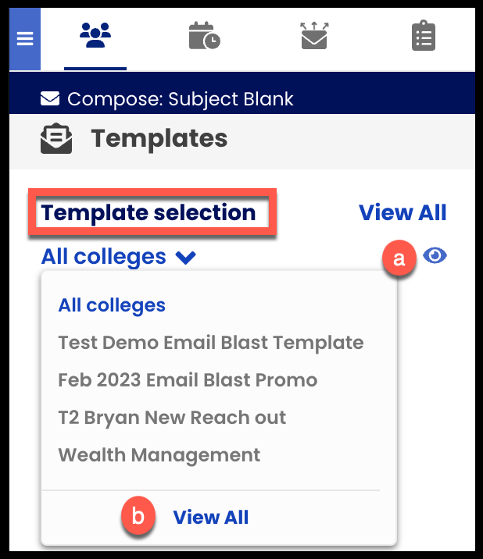Screen dimensions: 483x559
Task: Click the Templates mail icon
Action: pos(56,140)
